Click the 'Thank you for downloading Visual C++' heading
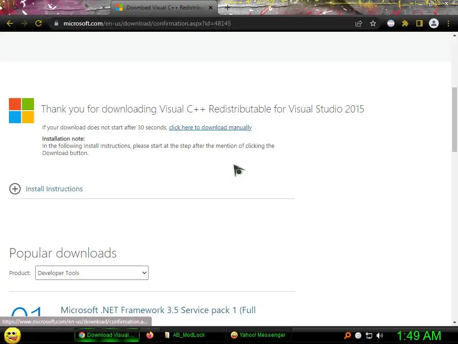458x344 pixels. (203, 109)
